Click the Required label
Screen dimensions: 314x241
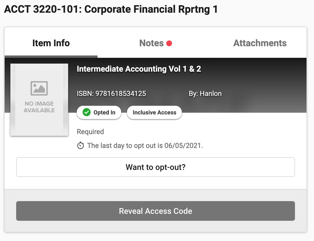point(90,132)
